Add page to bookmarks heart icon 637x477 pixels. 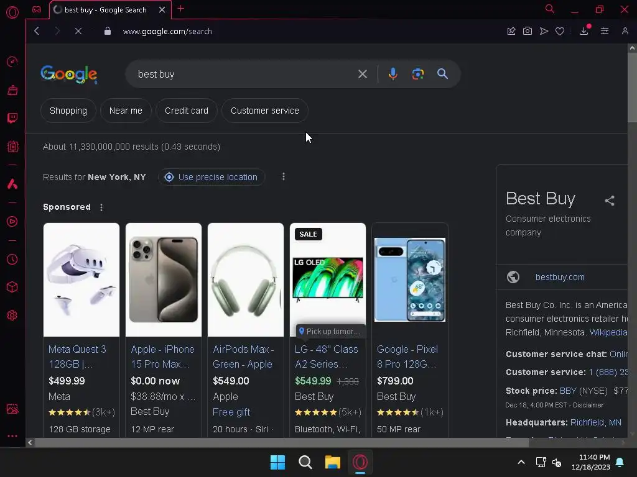pos(560,31)
